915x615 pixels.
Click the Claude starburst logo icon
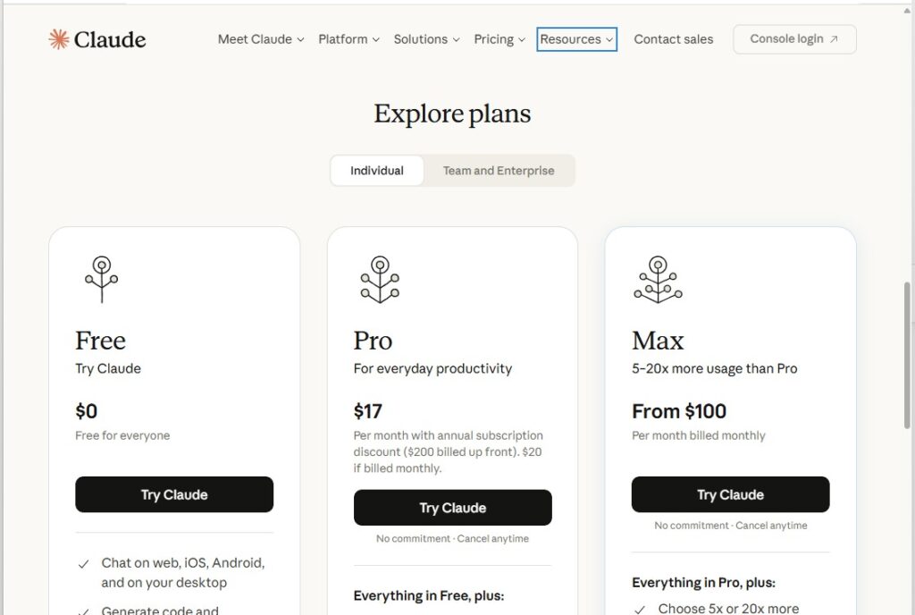point(58,39)
